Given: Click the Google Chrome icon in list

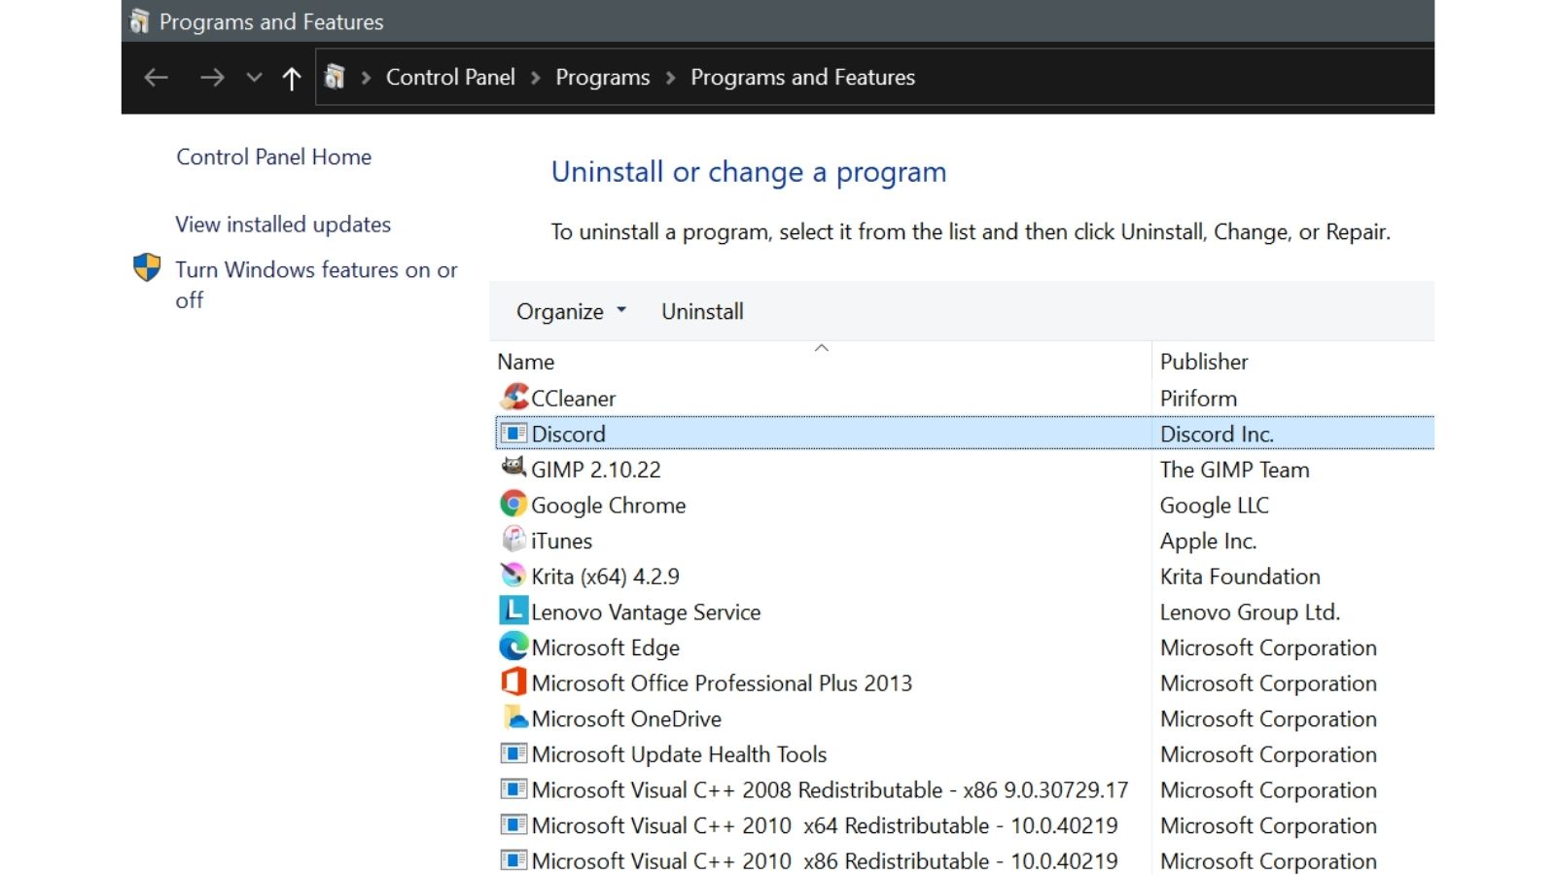Looking at the screenshot, I should pyautogui.click(x=513, y=504).
